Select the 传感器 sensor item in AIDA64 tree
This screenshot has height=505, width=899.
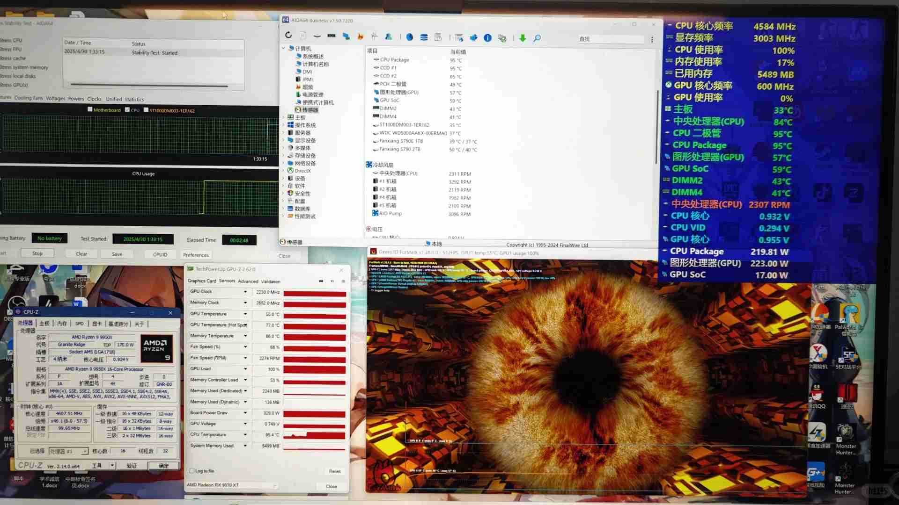coord(307,110)
